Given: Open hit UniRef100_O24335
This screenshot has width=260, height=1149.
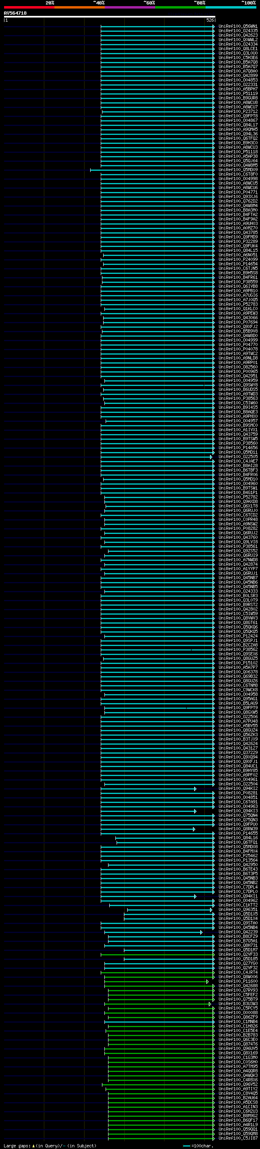Looking at the screenshot, I should coord(238,31).
